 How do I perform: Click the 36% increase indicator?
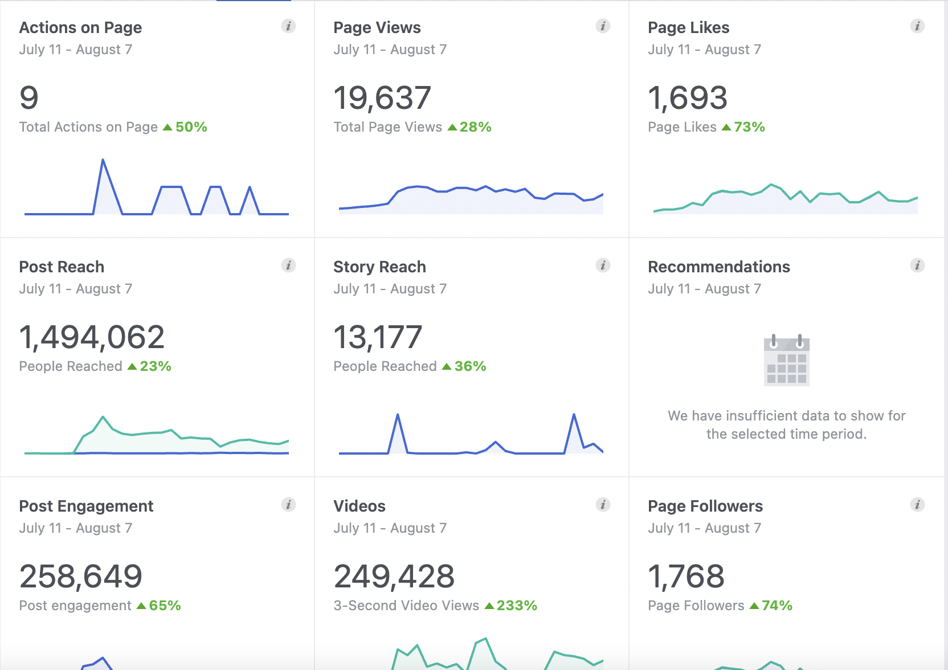click(x=464, y=366)
